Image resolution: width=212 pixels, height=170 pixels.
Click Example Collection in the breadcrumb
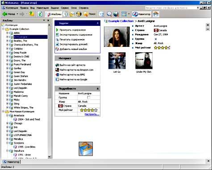(121, 21)
